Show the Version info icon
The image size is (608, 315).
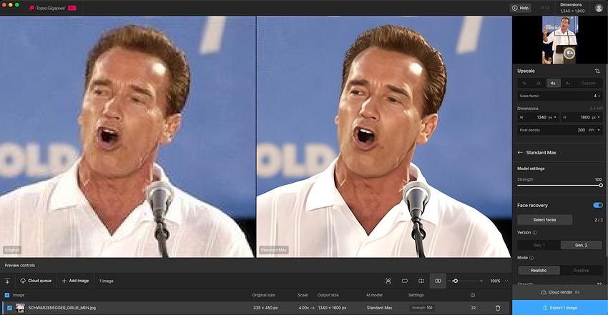point(535,233)
